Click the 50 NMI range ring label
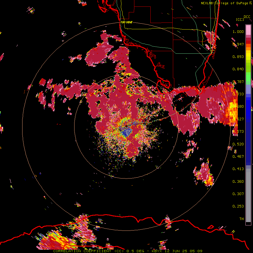Screen dimensions: 253x253 126,74
